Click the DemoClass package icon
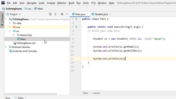This screenshot has height=99, width=176. 18,35
